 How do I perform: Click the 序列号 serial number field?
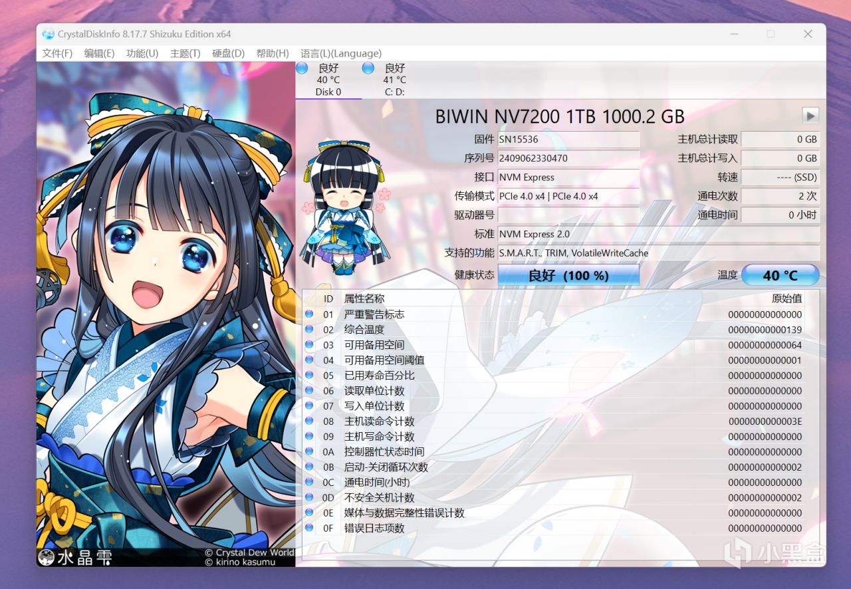point(568,158)
